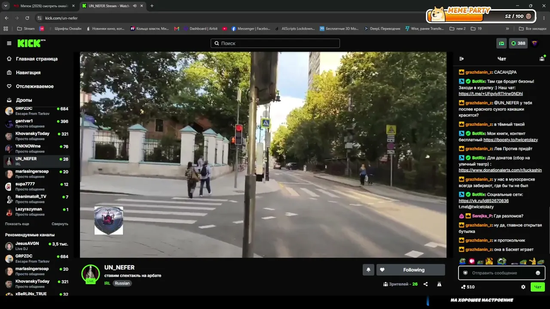Select UN_NEFER channel in sidebar

37,161
